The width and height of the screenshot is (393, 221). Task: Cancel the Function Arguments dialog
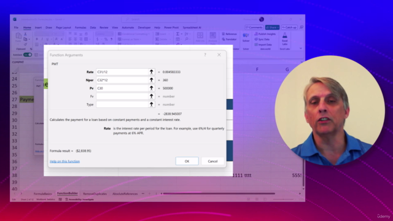point(212,161)
